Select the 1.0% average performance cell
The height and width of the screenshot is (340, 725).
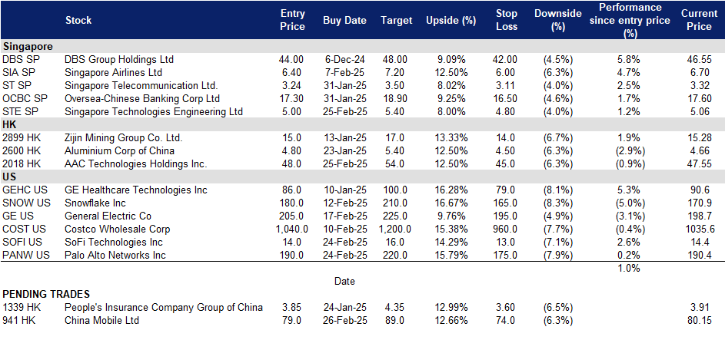pos(630,268)
